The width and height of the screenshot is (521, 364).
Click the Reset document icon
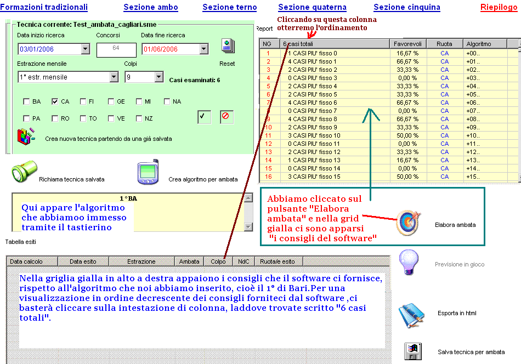[x=228, y=46]
